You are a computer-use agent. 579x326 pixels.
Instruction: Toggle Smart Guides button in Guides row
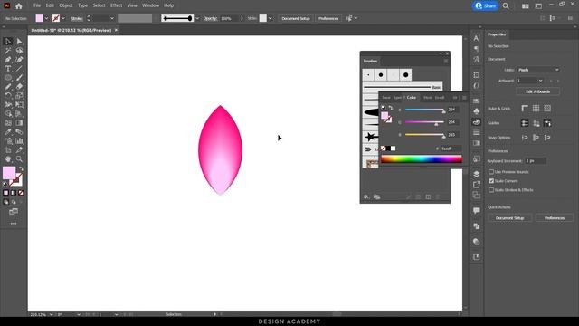[x=547, y=123]
